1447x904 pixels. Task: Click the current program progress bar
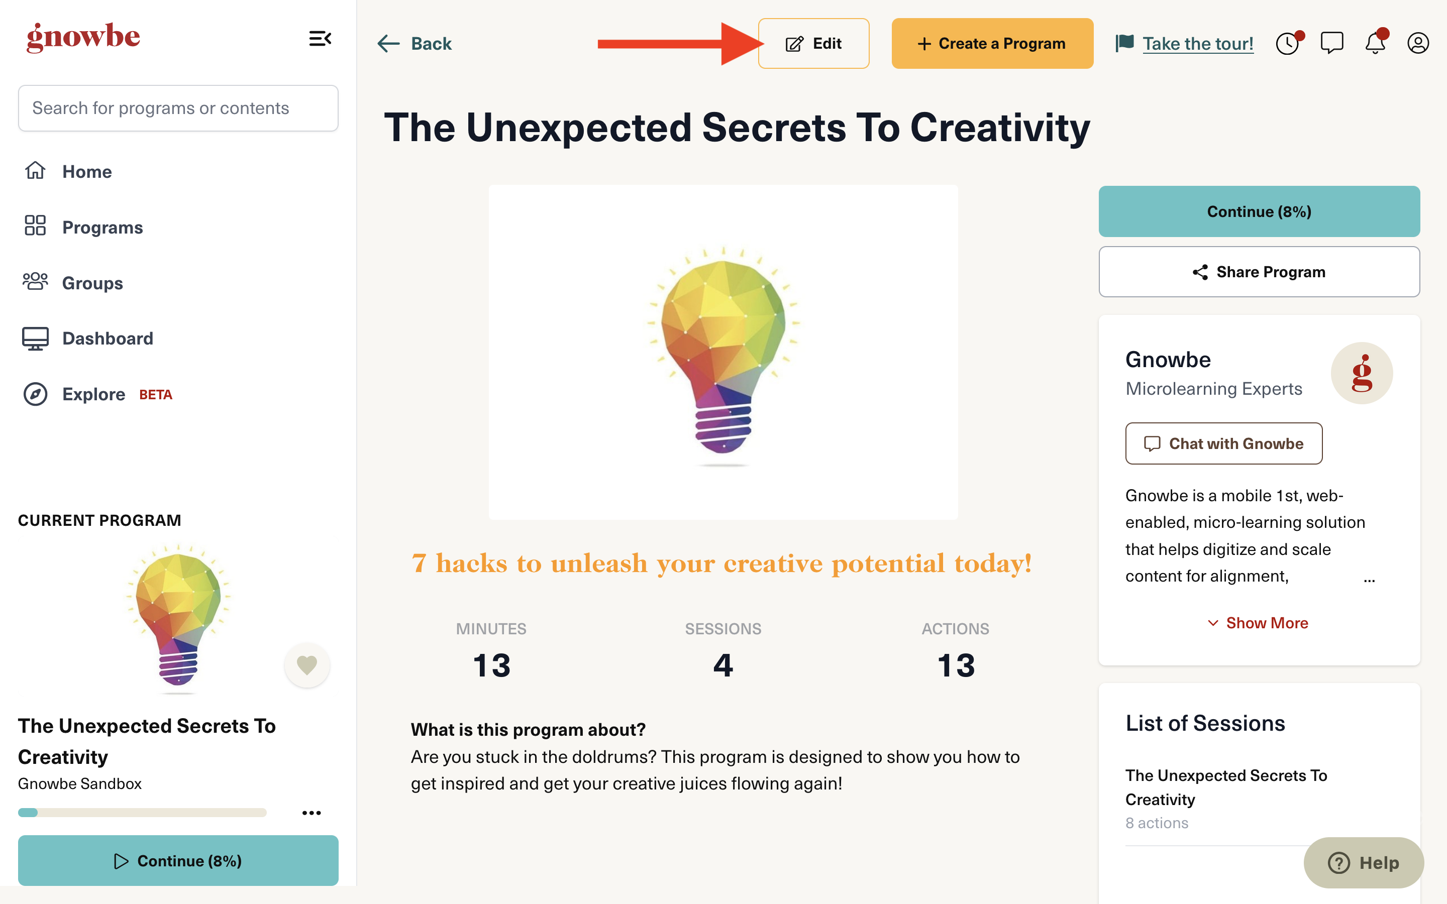point(142,813)
